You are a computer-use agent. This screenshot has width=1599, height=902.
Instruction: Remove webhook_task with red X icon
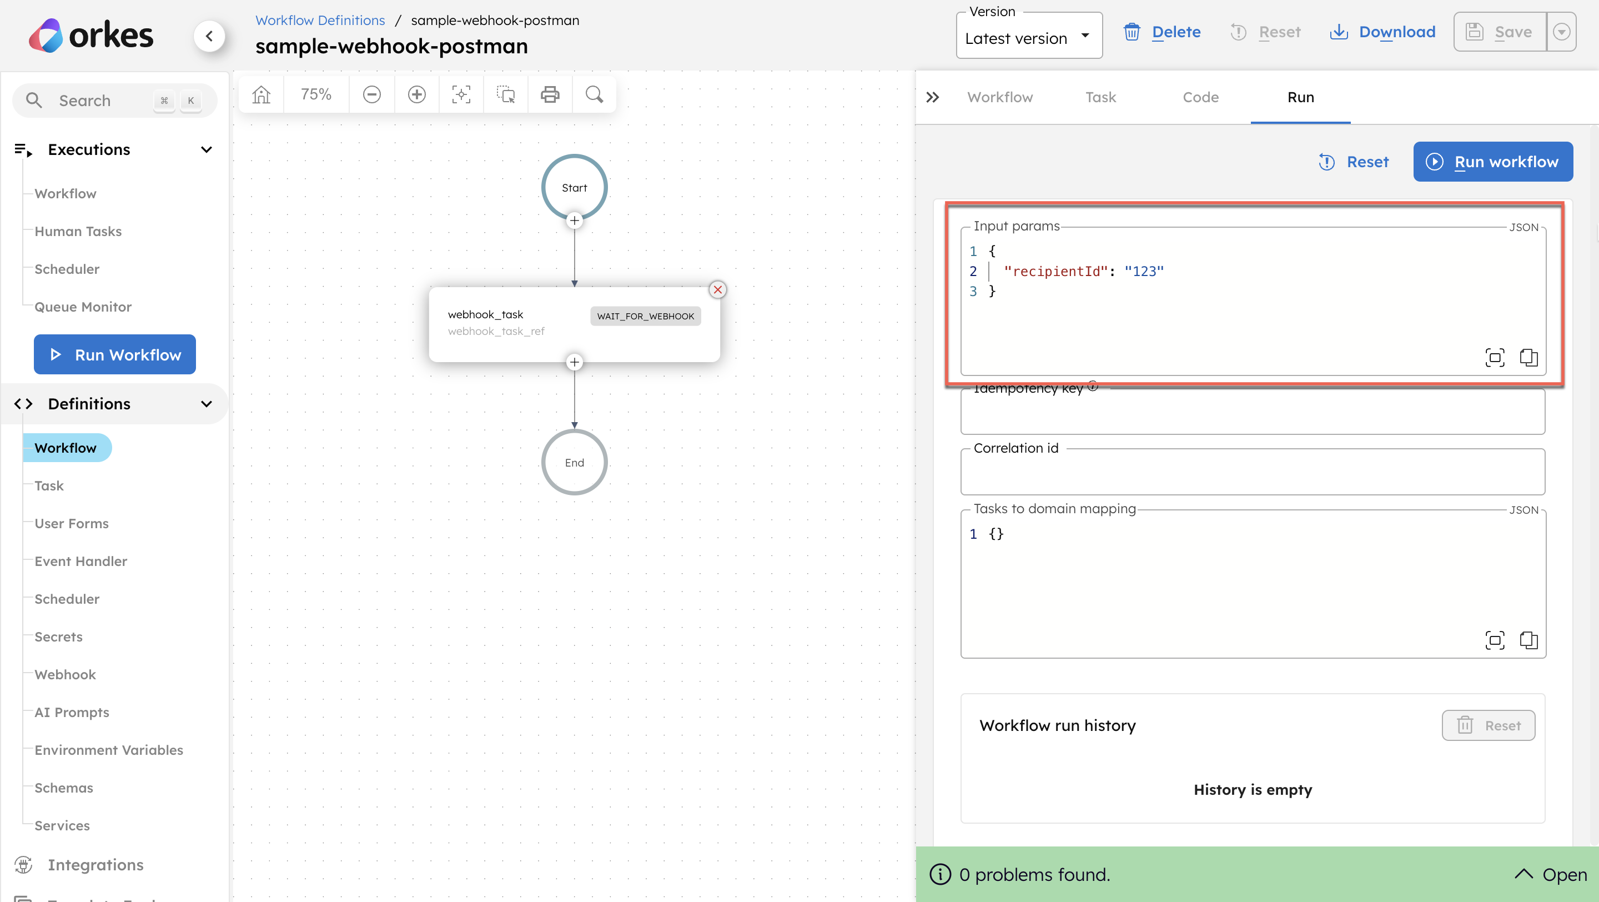click(717, 289)
